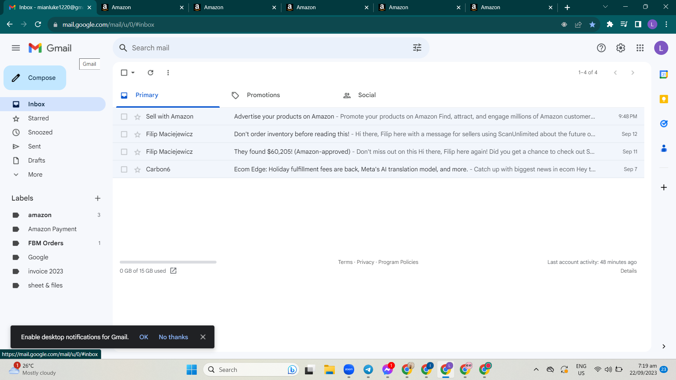Refresh the inbox mail list
Viewport: 676px width, 380px height.
coord(150,72)
